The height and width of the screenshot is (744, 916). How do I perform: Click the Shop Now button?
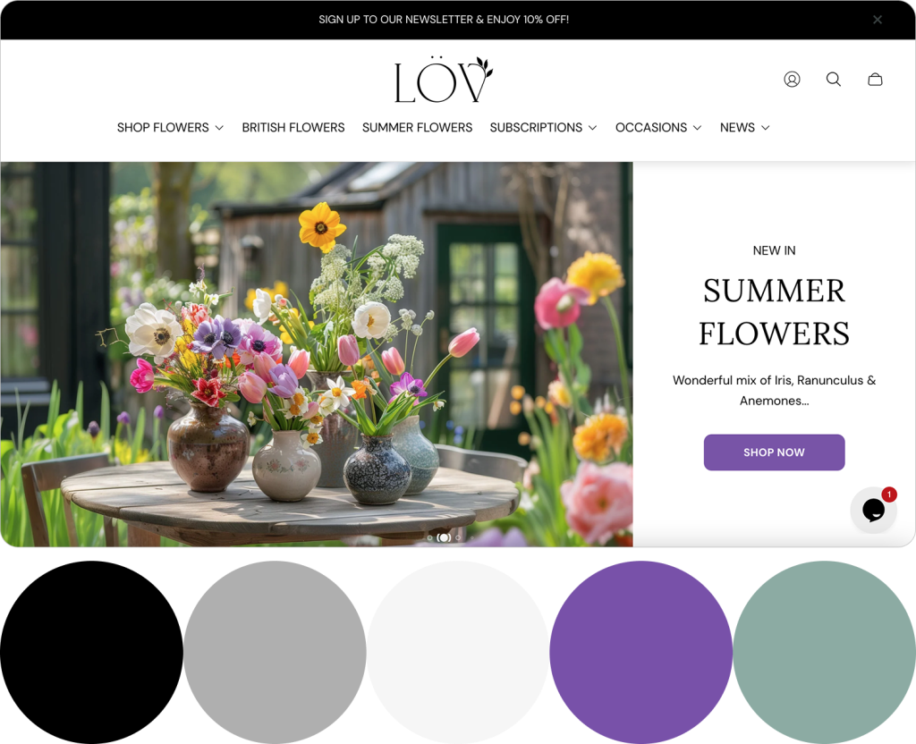(x=774, y=452)
